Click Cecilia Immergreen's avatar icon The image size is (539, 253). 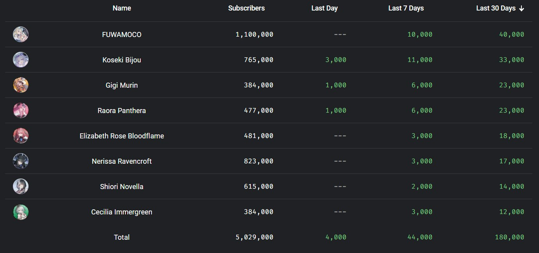21,212
